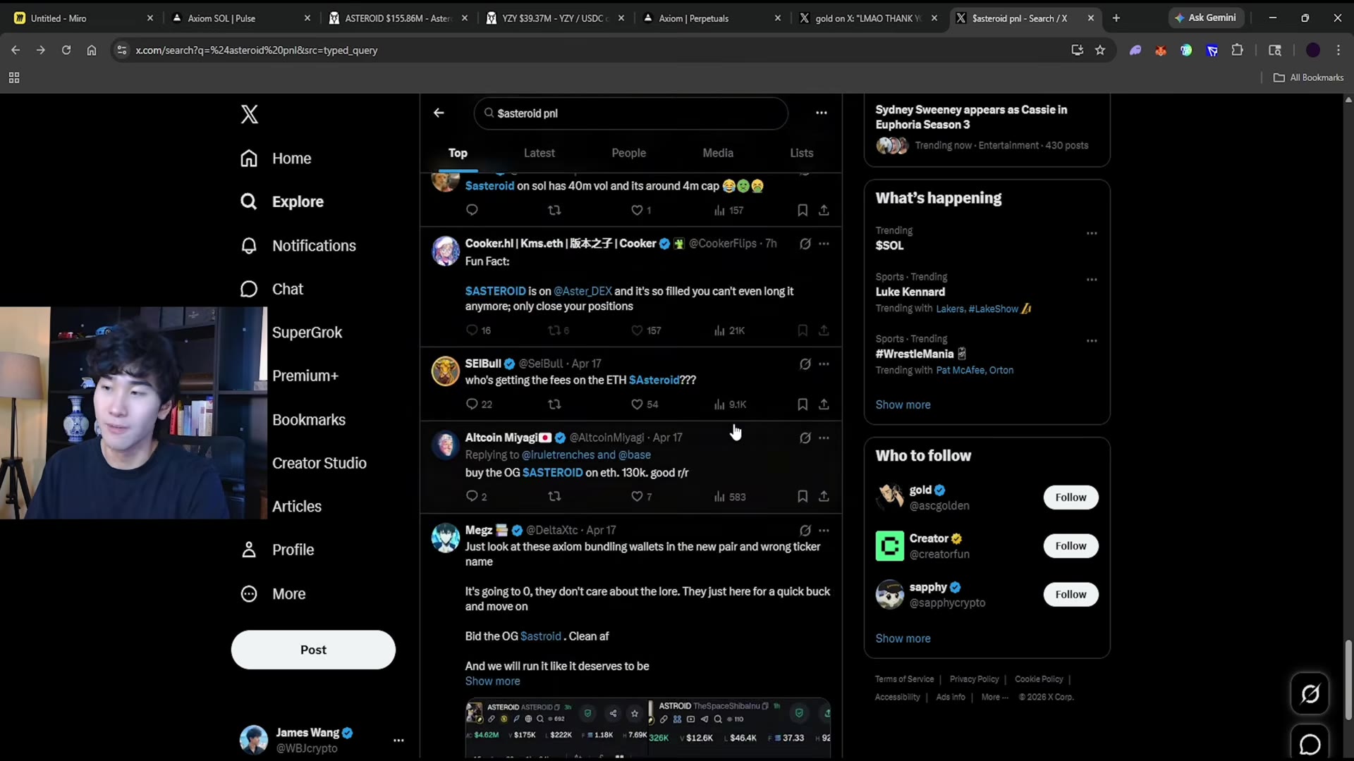Viewport: 1354px width, 761px height.
Task: Open more options on Megz post
Action: pos(824,531)
